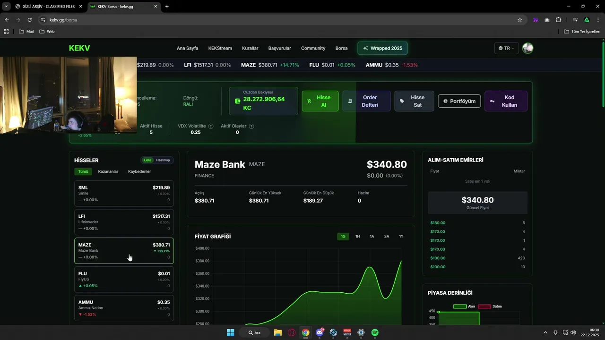Reload the page
The image size is (605, 340).
[x=29, y=20]
